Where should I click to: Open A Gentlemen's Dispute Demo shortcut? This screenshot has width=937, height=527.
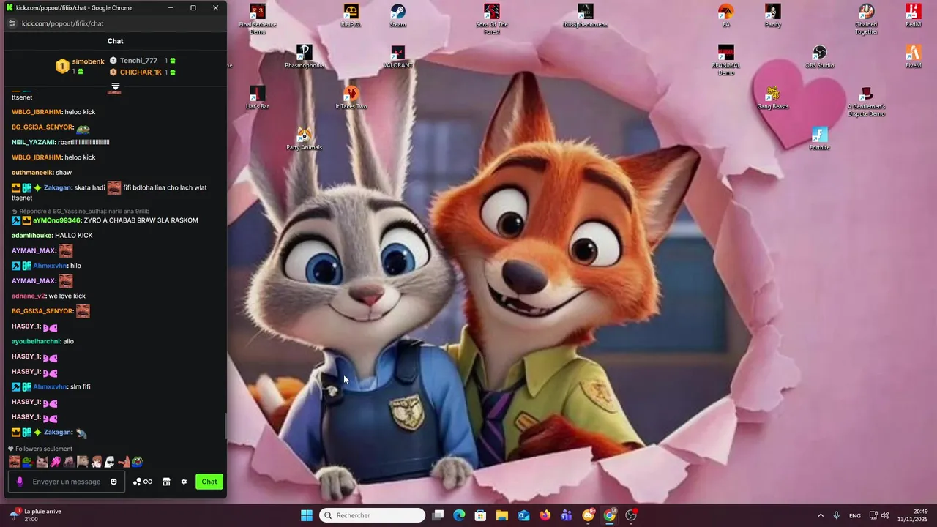[867, 101]
